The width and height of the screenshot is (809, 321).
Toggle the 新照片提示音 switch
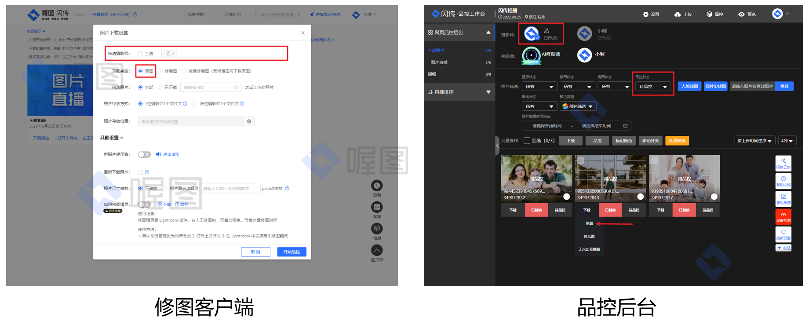(x=144, y=154)
